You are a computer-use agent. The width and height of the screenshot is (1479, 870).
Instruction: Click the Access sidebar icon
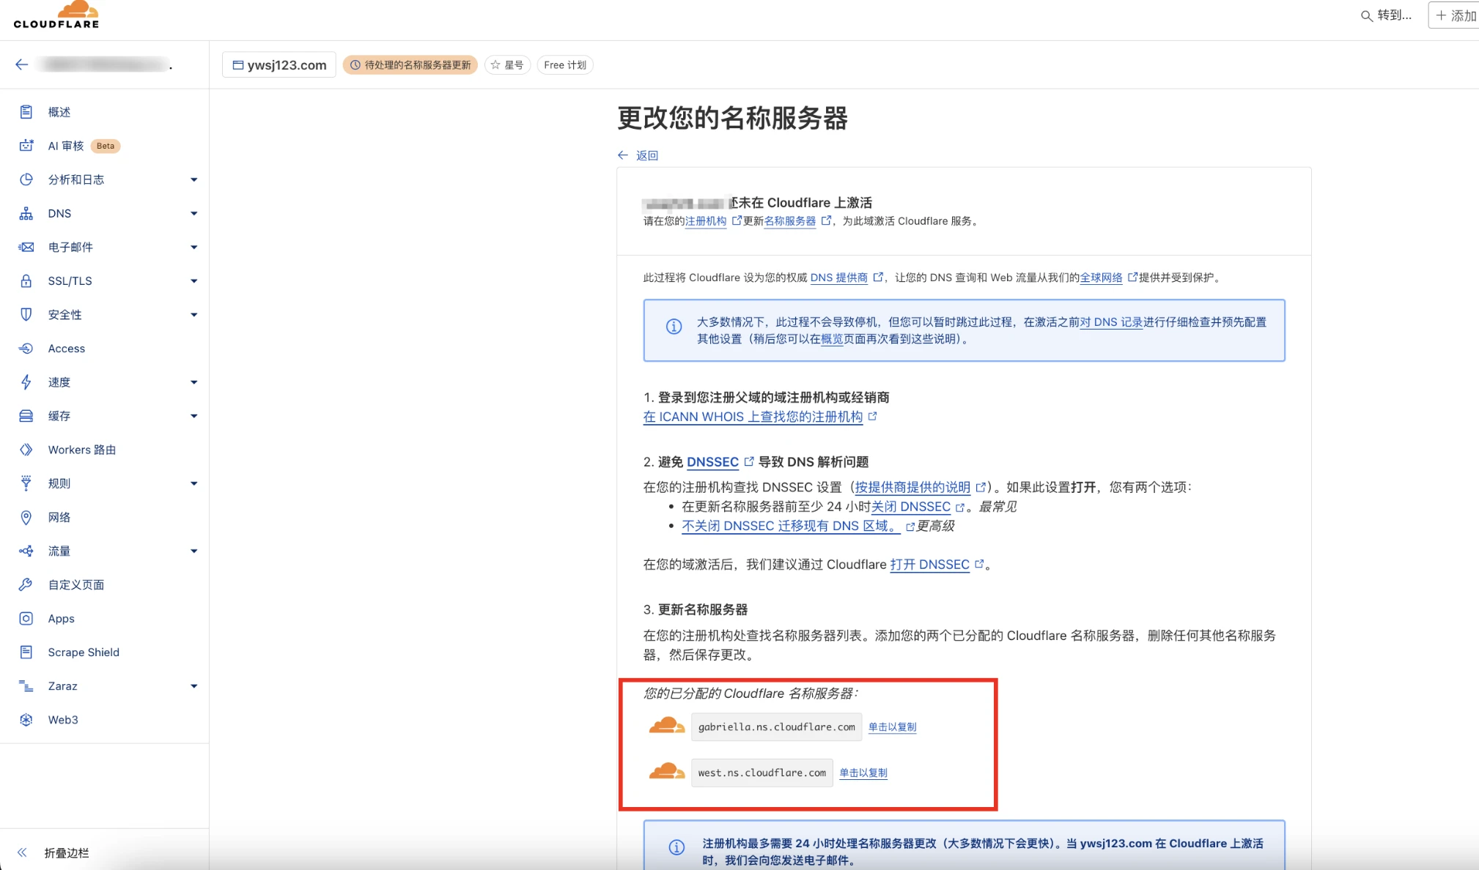tap(26, 349)
